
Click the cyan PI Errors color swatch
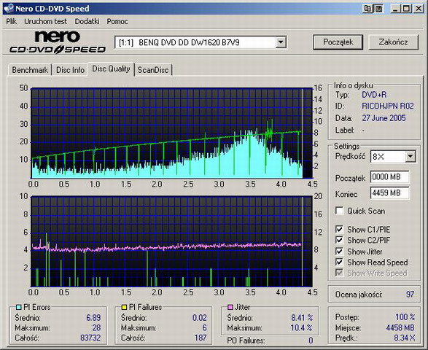pyautogui.click(x=18, y=307)
